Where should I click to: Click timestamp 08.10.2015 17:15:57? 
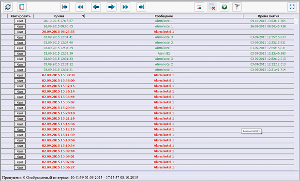pyautogui.click(x=58, y=21)
